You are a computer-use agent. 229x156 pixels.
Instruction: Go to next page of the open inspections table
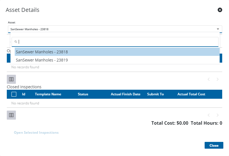218,79
